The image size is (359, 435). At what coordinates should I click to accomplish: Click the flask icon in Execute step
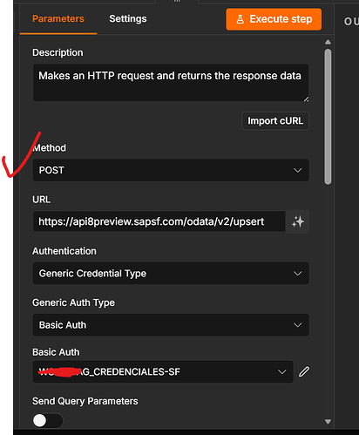tap(240, 19)
